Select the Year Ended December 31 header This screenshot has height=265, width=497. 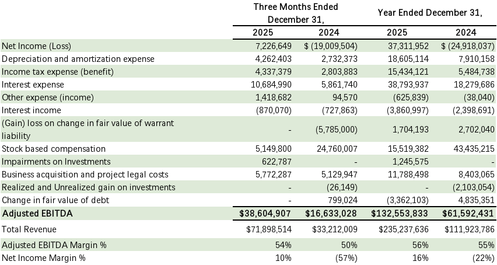(x=430, y=12)
